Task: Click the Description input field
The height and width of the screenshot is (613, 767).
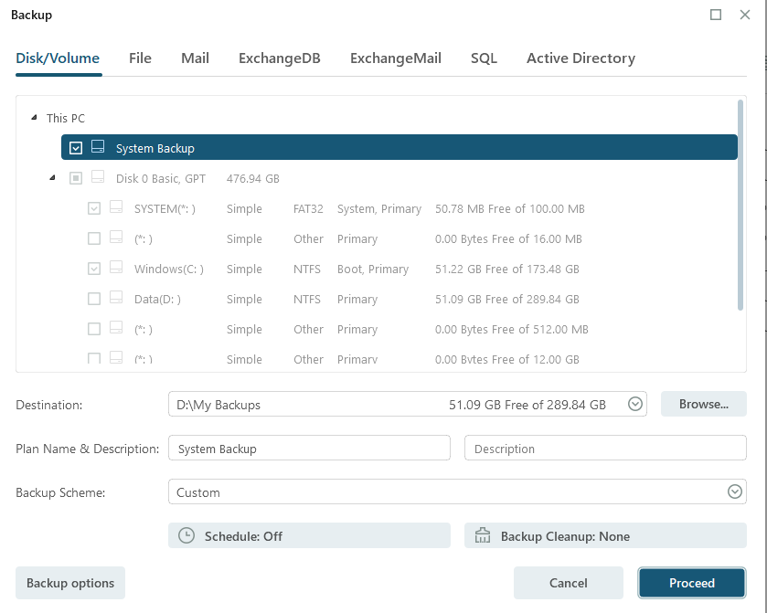Action: pyautogui.click(x=605, y=449)
